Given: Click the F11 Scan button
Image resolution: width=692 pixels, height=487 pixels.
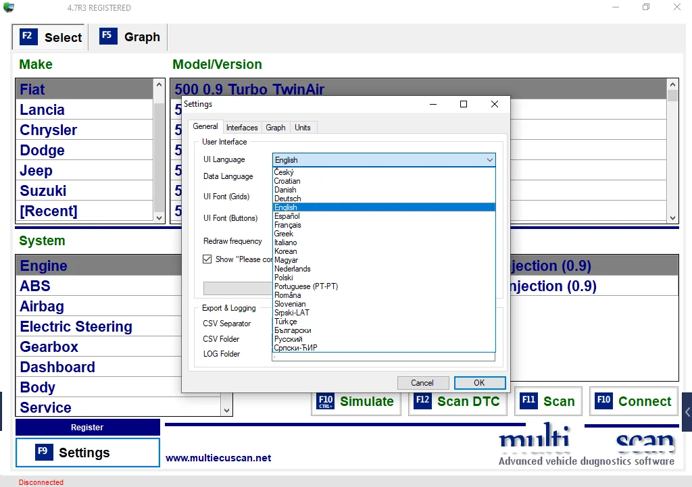Looking at the screenshot, I should [548, 401].
